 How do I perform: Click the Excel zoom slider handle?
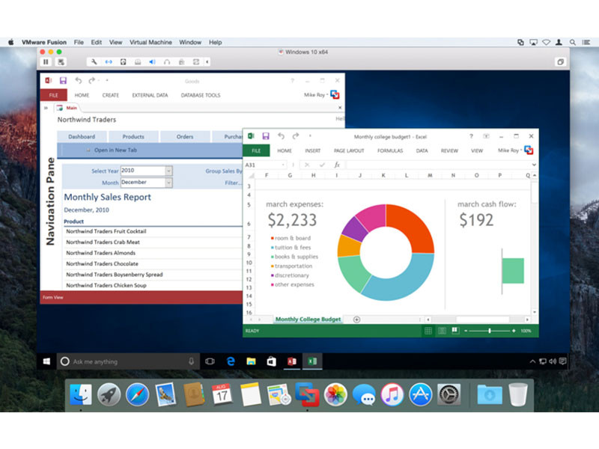490,331
